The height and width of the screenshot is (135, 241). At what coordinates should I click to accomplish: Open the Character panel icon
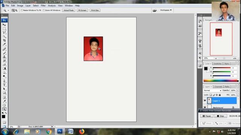point(200,53)
